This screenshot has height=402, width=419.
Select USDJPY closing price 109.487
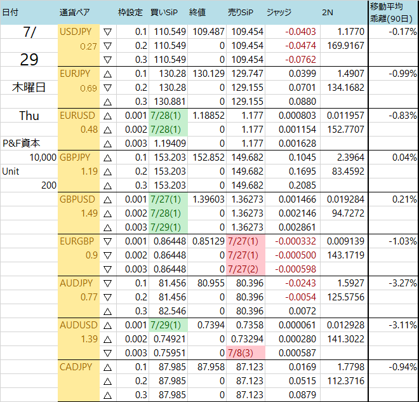tap(208, 32)
